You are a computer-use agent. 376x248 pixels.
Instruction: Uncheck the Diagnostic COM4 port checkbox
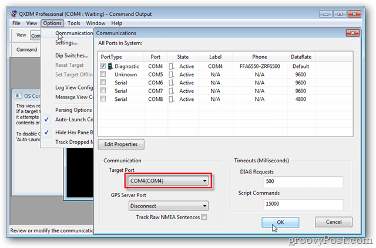(x=103, y=66)
